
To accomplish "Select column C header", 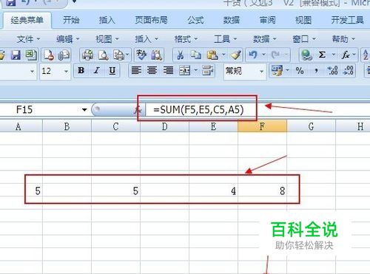I will point(115,126).
